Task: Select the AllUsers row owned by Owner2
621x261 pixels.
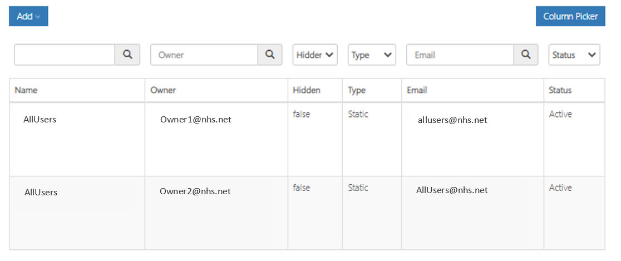Action: 307,213
